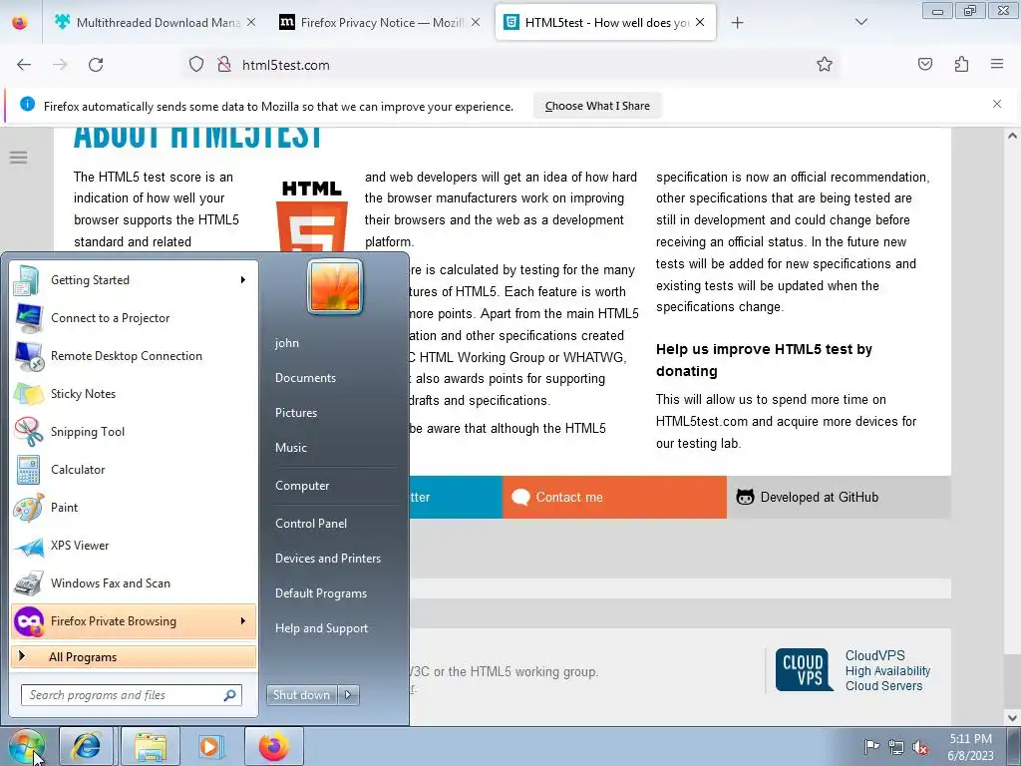
Task: Click the muted volume tray icon
Action: coord(920,747)
